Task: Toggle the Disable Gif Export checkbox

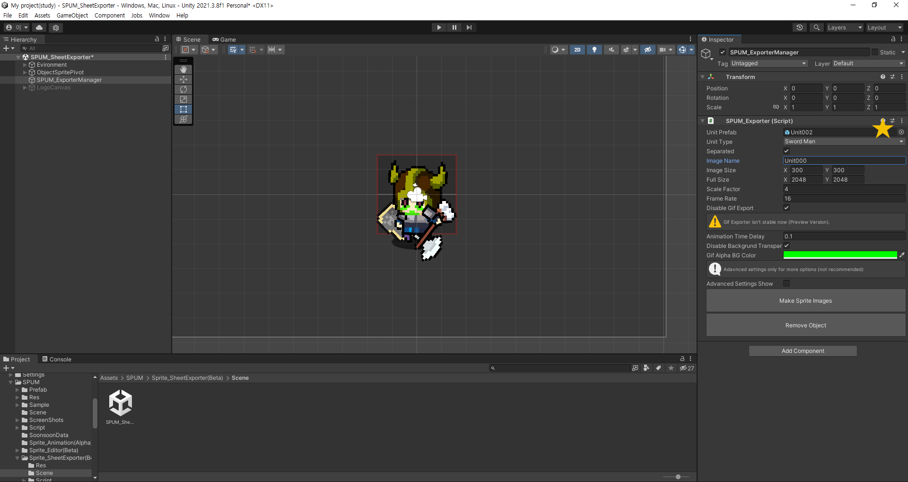Action: pyautogui.click(x=786, y=208)
